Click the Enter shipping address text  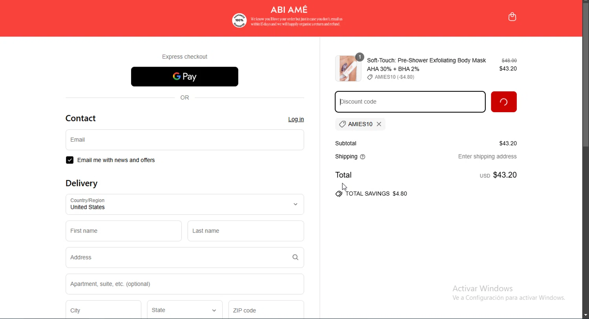pyautogui.click(x=487, y=157)
